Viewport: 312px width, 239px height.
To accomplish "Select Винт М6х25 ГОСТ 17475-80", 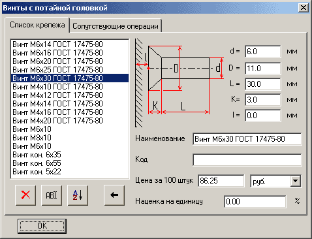I will click(70, 70).
